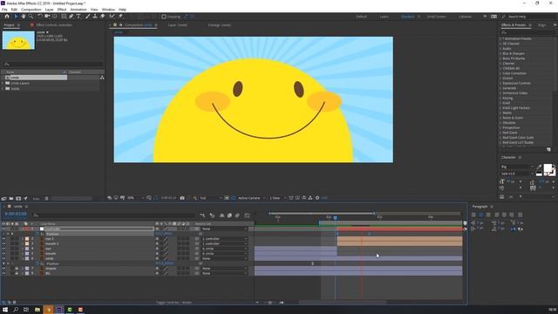The width and height of the screenshot is (558, 314).
Task: Expand the Audio effects category
Action: click(500, 49)
